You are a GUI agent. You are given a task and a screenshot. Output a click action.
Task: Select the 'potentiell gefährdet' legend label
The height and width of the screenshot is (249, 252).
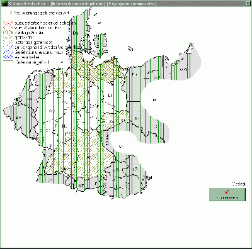point(33,42)
